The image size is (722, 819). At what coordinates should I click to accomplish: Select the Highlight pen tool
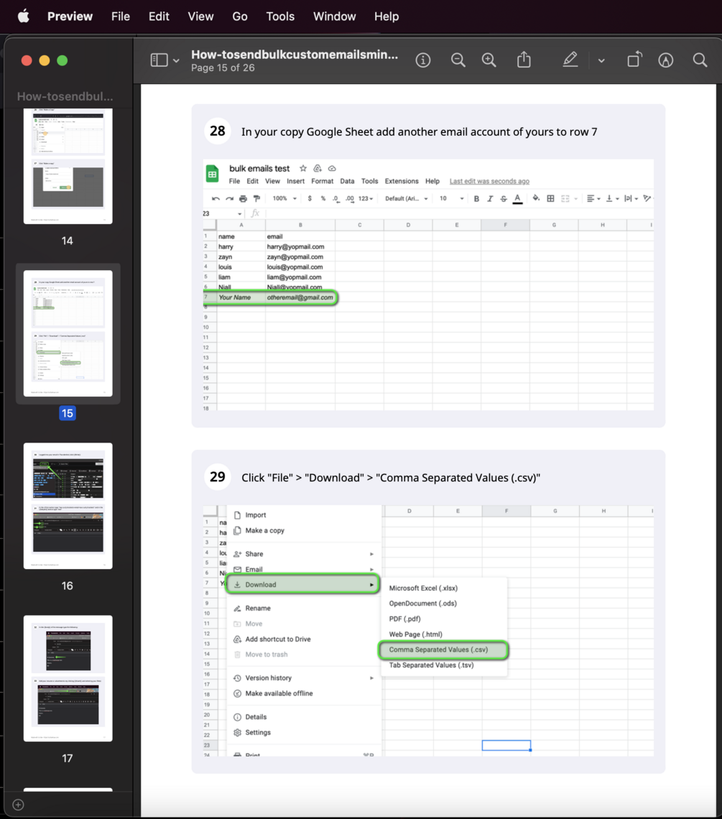[x=570, y=60]
